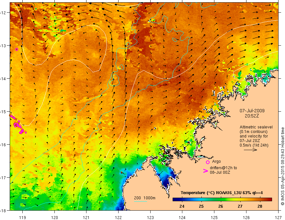Viewport: 285px width, 220px height.
Task: Click the temperature color bar
Action: (x=222, y=200)
